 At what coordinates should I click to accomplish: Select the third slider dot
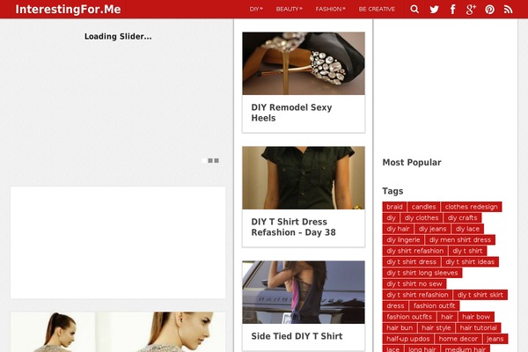pos(216,161)
